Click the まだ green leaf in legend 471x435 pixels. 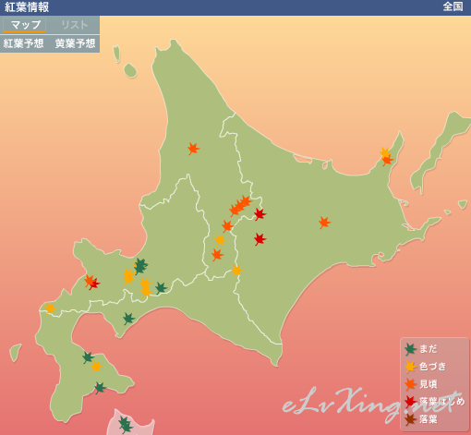(x=410, y=349)
